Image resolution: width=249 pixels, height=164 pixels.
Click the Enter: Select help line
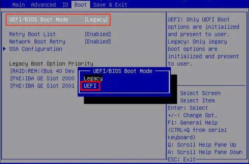(188, 108)
